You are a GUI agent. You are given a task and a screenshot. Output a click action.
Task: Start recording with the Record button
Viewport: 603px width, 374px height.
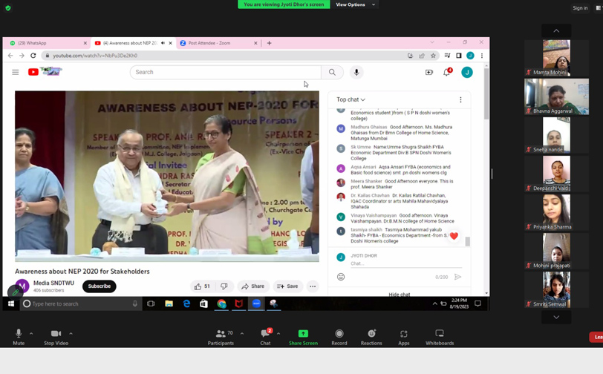coord(339,336)
